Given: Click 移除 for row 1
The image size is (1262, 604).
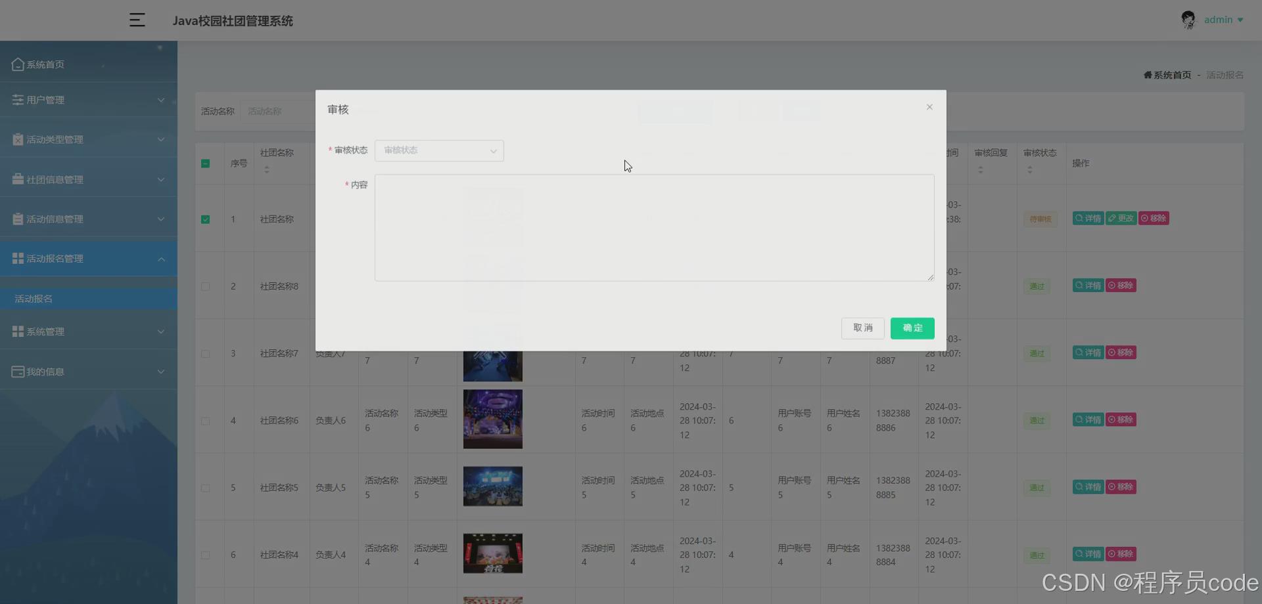Looking at the screenshot, I should tap(1154, 219).
